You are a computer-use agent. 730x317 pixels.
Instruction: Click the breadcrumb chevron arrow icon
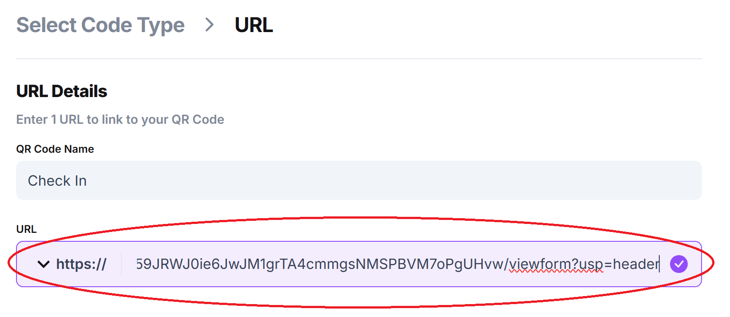tap(210, 25)
